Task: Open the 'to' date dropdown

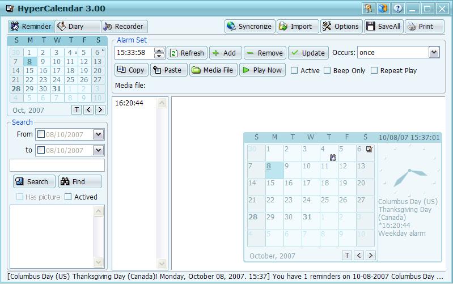Action: [x=98, y=150]
